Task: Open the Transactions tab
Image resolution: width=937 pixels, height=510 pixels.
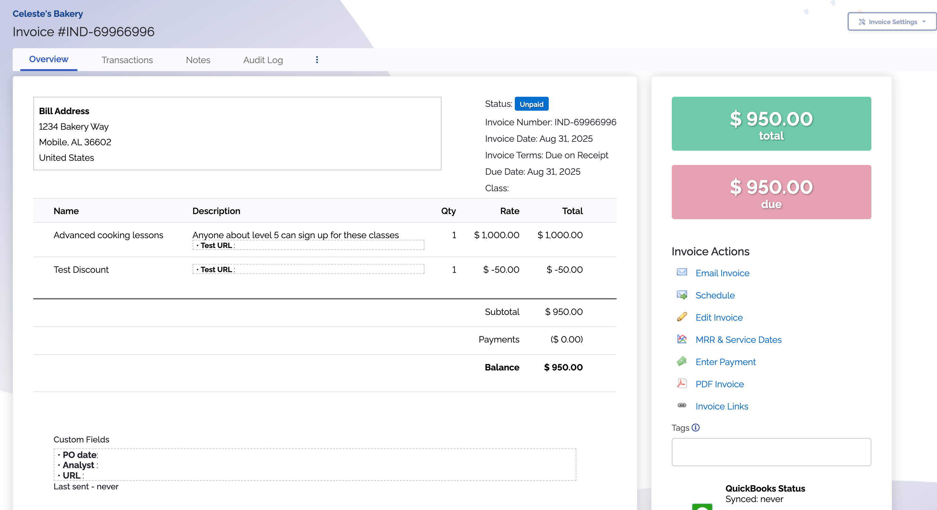Action: tap(127, 60)
